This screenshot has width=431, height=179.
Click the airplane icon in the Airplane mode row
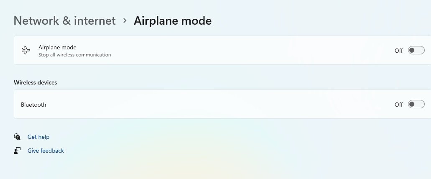pos(26,51)
